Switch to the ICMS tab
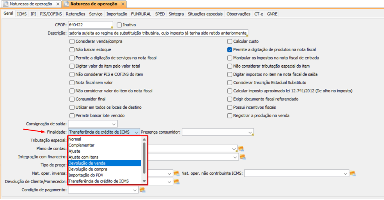The image size is (384, 200). click(22, 14)
